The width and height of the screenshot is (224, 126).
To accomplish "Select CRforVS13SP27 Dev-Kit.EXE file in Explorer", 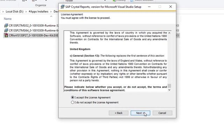I will 31,35.
